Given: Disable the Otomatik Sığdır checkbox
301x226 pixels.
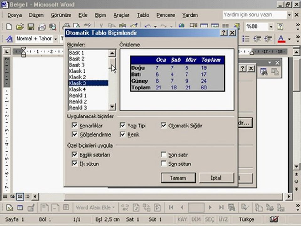Looking at the screenshot, I should coord(163,125).
